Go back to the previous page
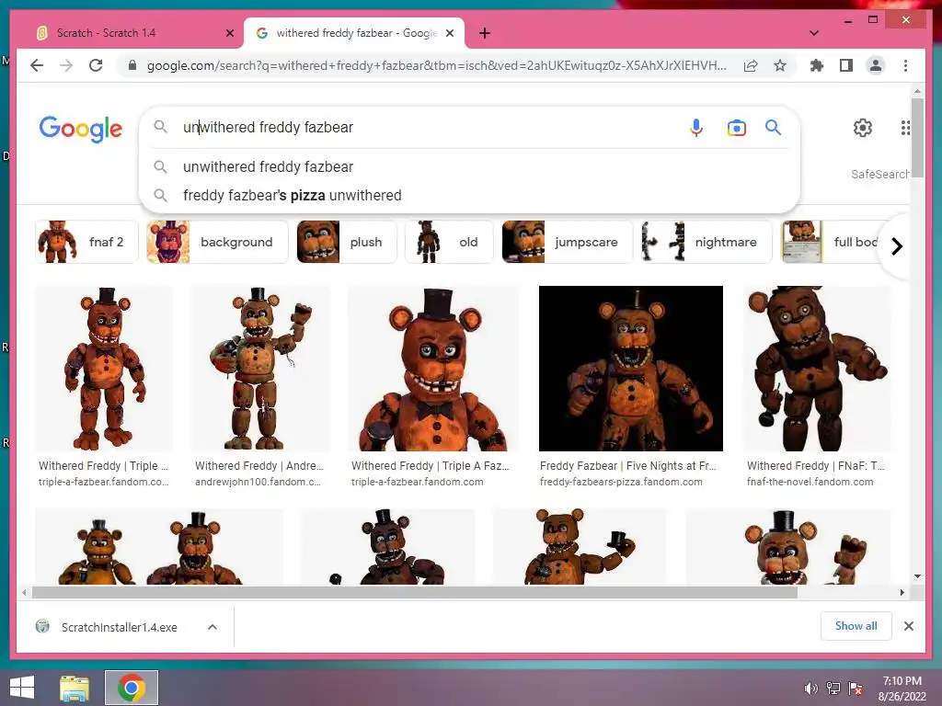Viewport: 942px width, 706px height. [x=37, y=65]
